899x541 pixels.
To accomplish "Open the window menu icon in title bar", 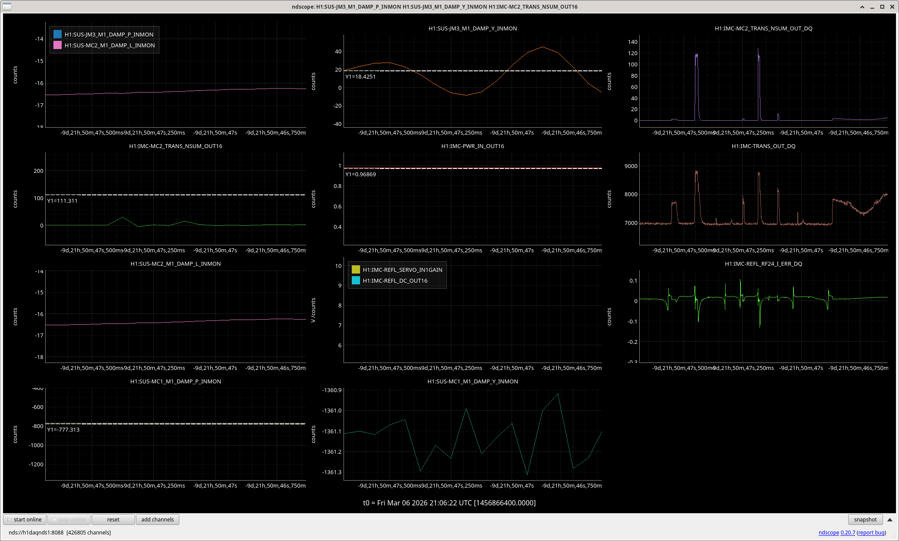I will click(x=7, y=7).
